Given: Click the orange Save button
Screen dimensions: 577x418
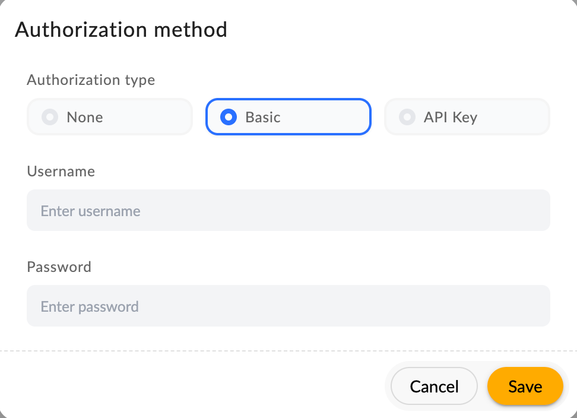Looking at the screenshot, I should [525, 386].
